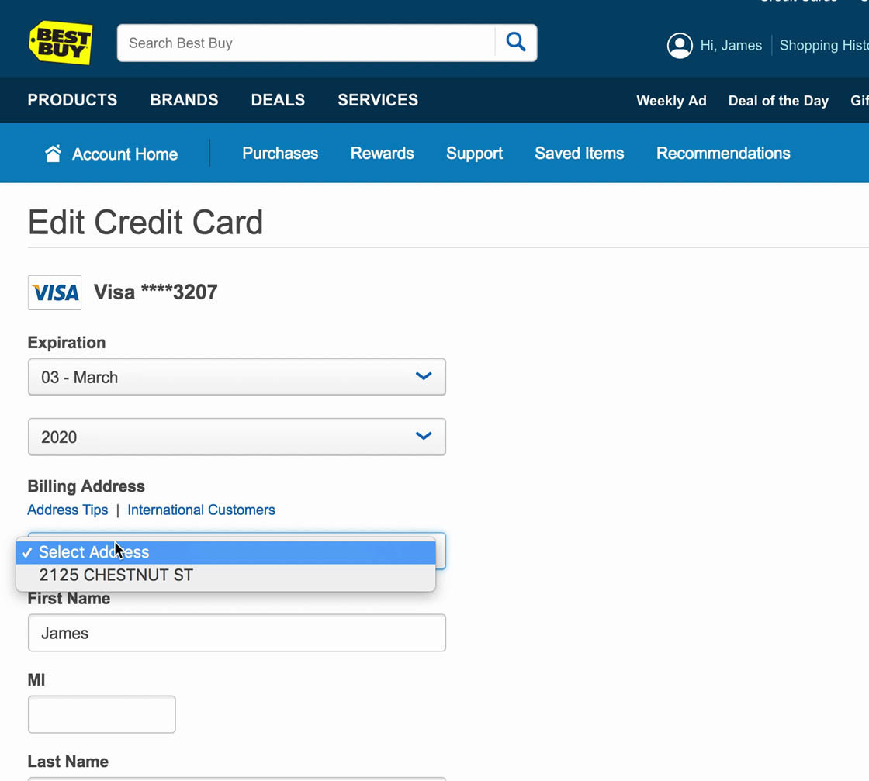Open the PRODUCTS menu
Screen dimensions: 869x781
tap(72, 100)
